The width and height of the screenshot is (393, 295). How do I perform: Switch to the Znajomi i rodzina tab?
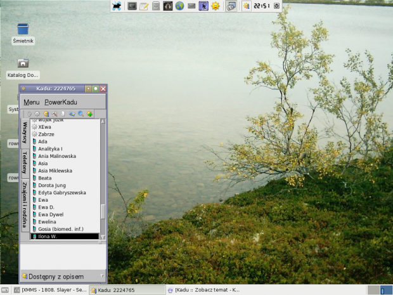point(25,205)
